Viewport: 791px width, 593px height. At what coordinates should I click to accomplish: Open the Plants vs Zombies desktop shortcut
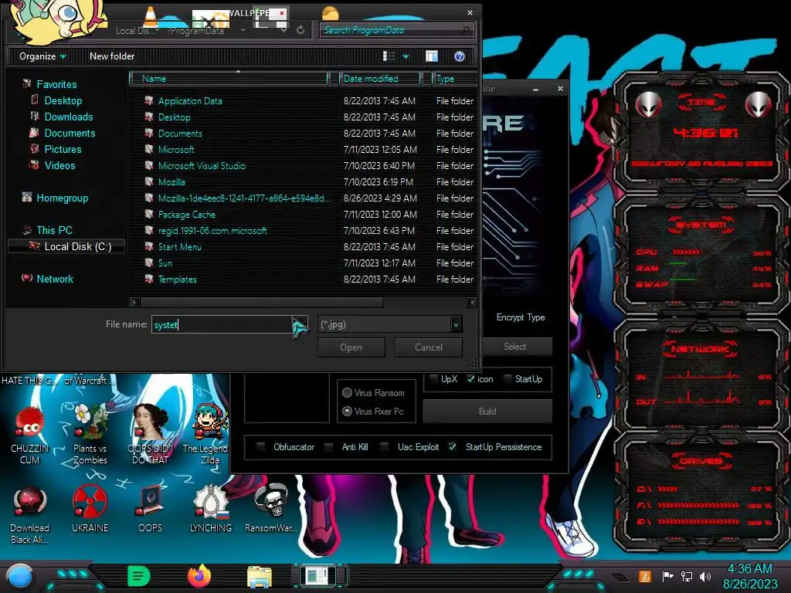[x=90, y=434]
